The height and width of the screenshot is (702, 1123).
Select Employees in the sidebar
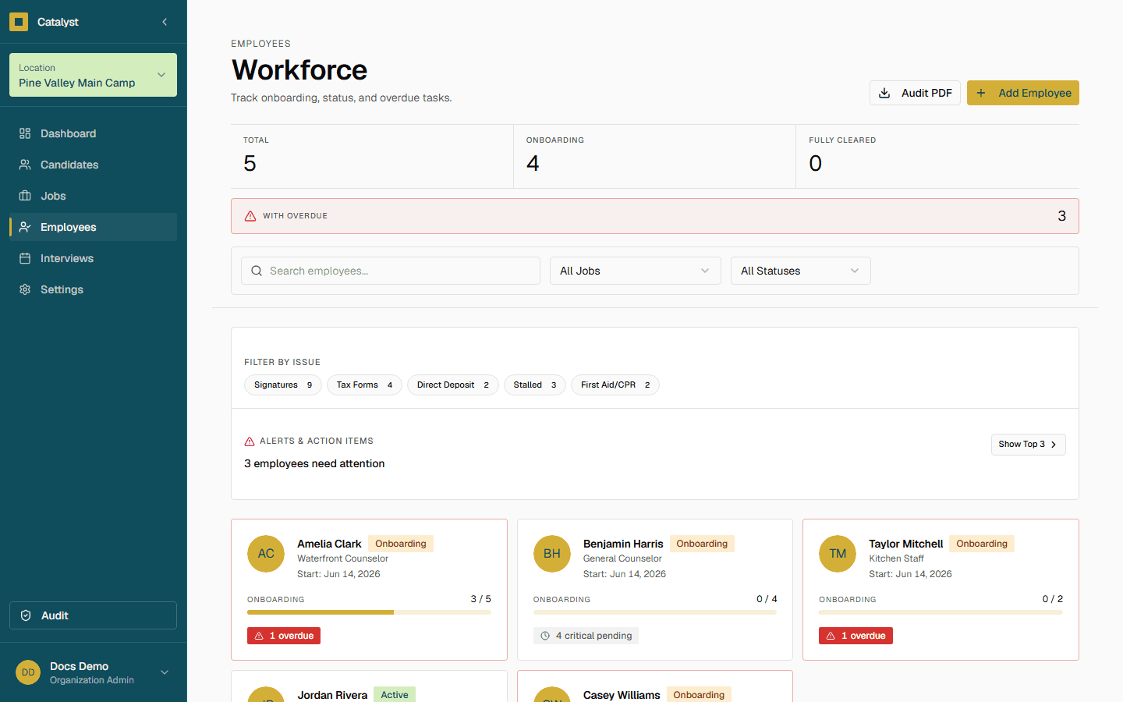click(93, 227)
